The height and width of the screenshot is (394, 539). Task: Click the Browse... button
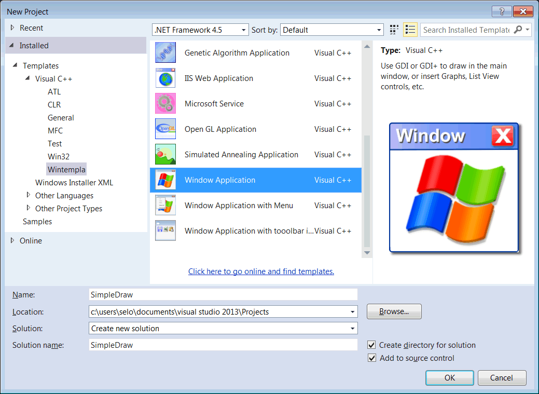pyautogui.click(x=394, y=311)
